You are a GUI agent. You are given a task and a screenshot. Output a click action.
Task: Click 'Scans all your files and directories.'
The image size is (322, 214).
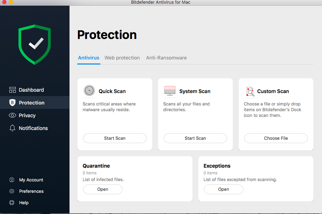point(186,107)
